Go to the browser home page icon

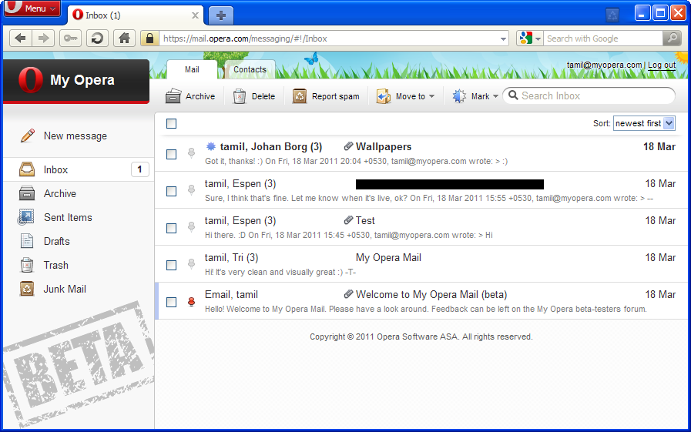pos(123,39)
